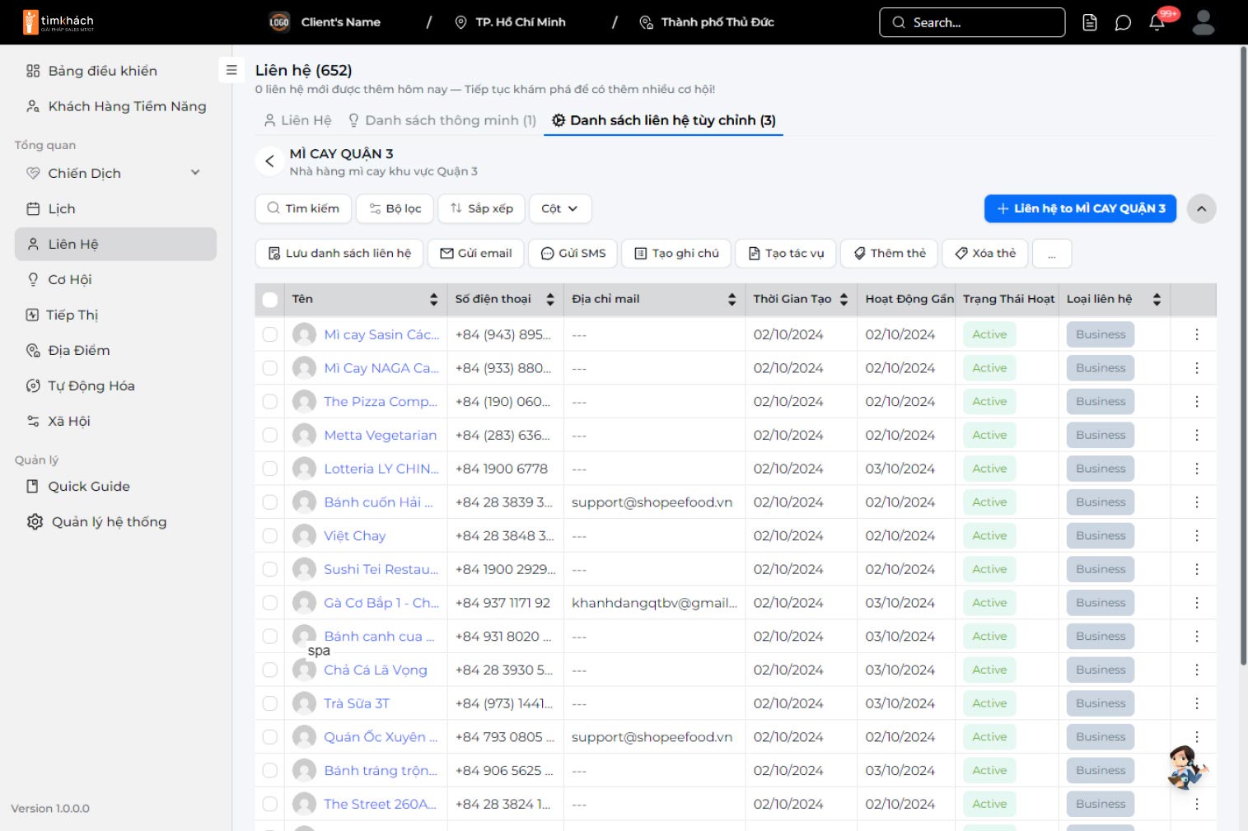Open the Cột columns dropdown

[x=560, y=208]
